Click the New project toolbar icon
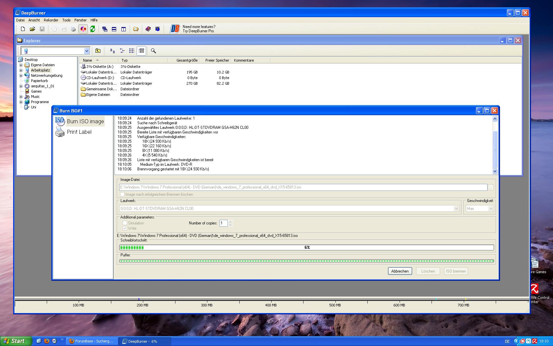 coord(23,29)
